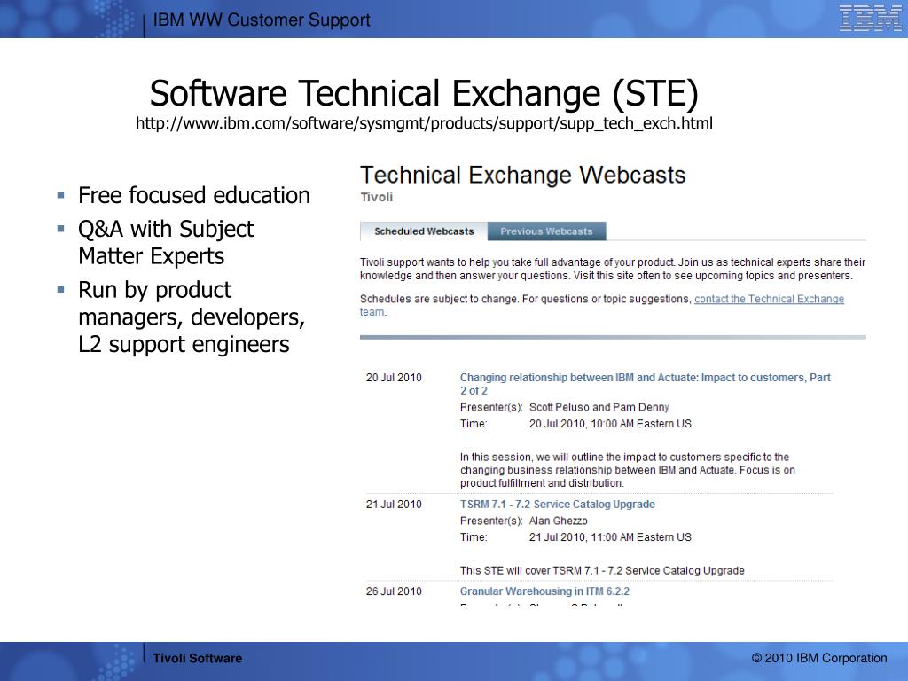Click the Tivoli Software footer label
The height and width of the screenshot is (681, 908).
point(197,658)
